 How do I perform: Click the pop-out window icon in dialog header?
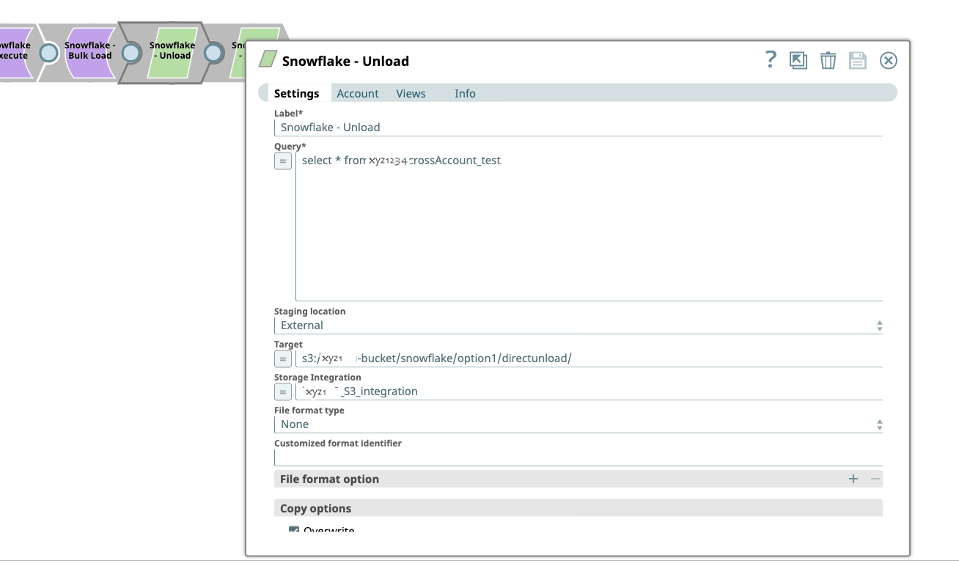pos(798,60)
